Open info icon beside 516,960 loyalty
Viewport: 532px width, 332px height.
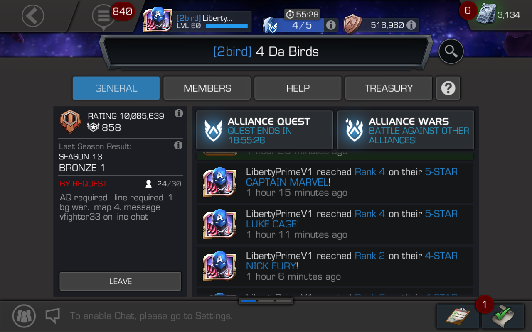click(411, 25)
